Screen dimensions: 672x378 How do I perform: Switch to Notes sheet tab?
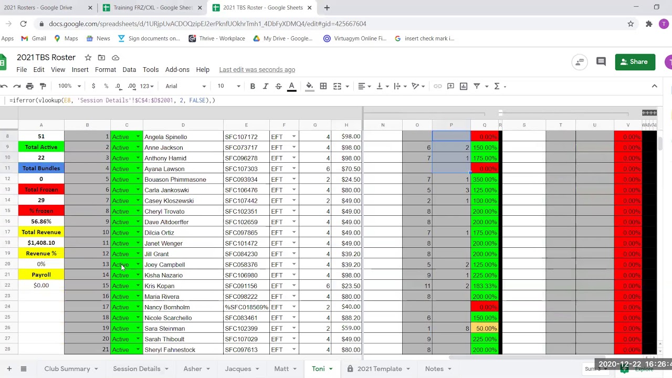coord(434,369)
